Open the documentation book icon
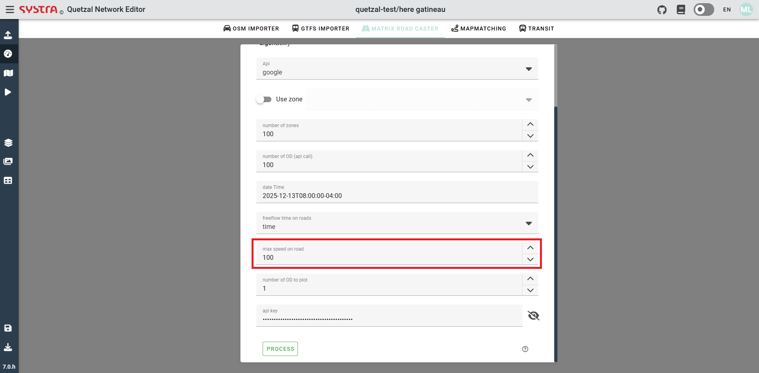759x373 pixels. point(681,10)
